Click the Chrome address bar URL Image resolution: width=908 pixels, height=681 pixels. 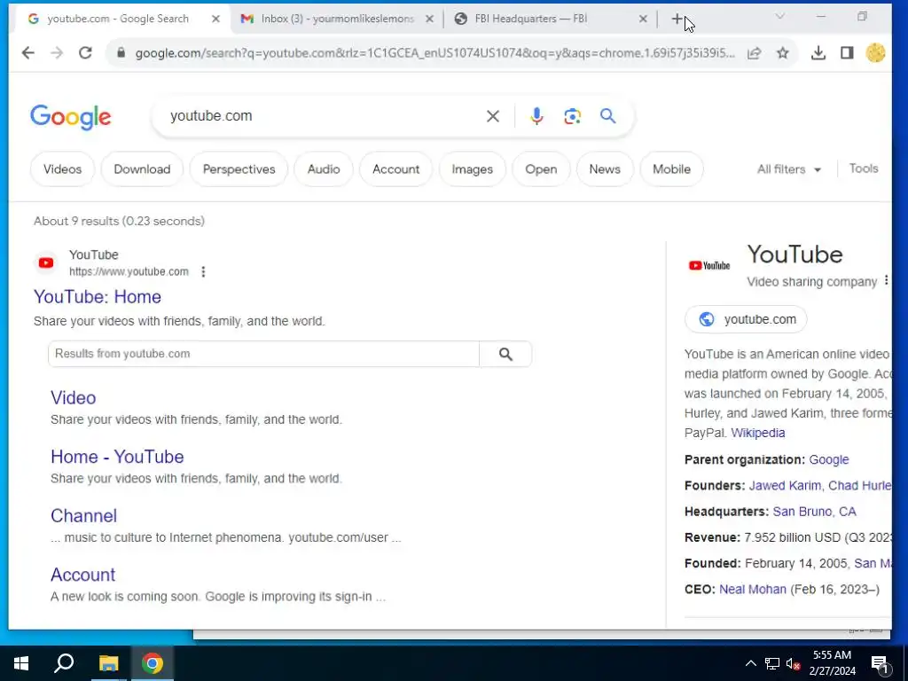click(434, 53)
